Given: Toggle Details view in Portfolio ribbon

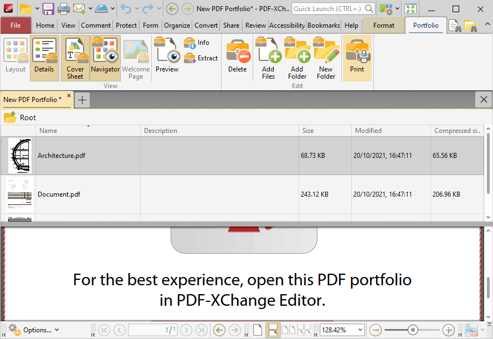Looking at the screenshot, I should pyautogui.click(x=44, y=58).
